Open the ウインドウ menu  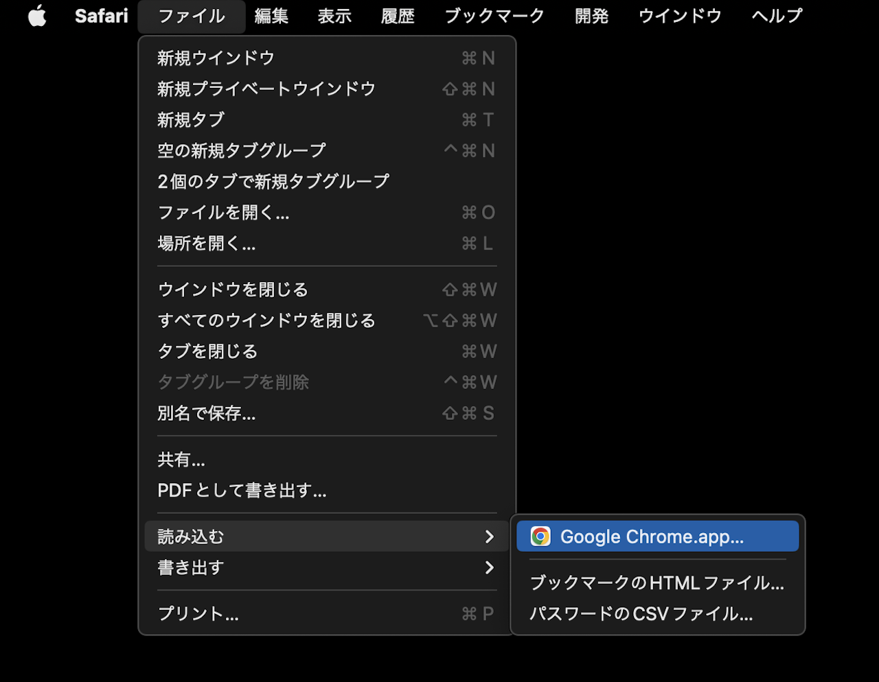[680, 16]
